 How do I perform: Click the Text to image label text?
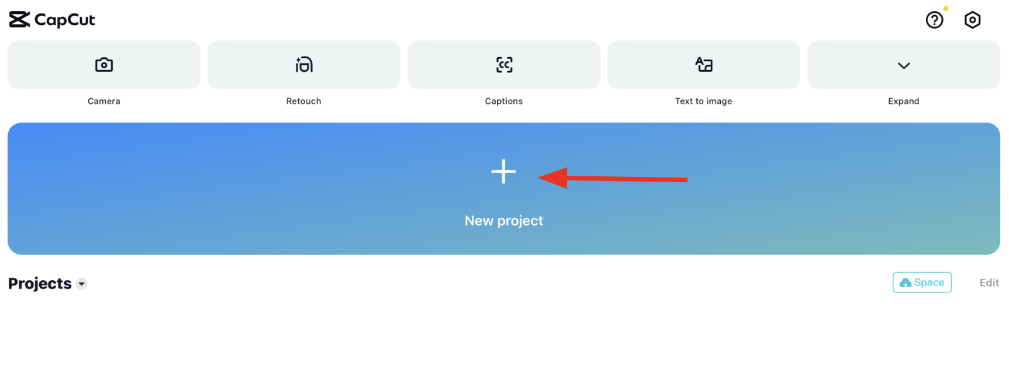703,100
